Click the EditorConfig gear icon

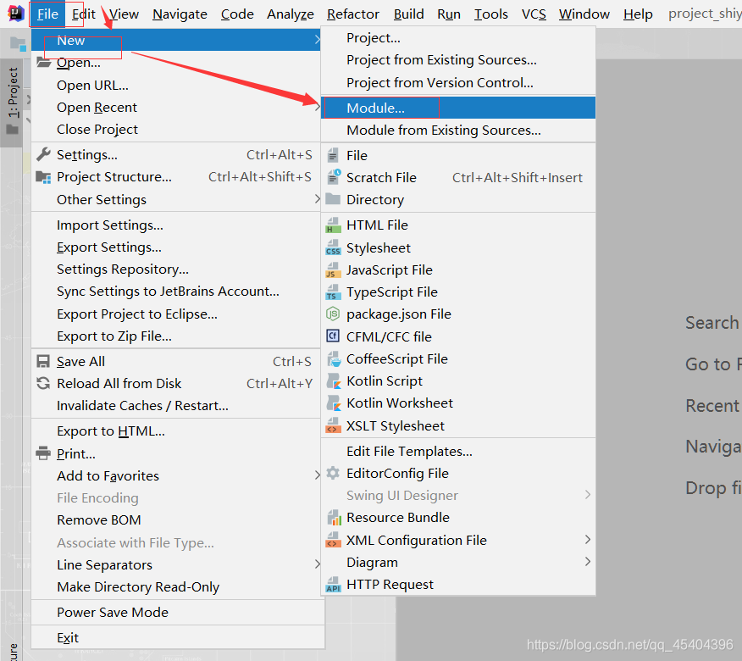333,473
